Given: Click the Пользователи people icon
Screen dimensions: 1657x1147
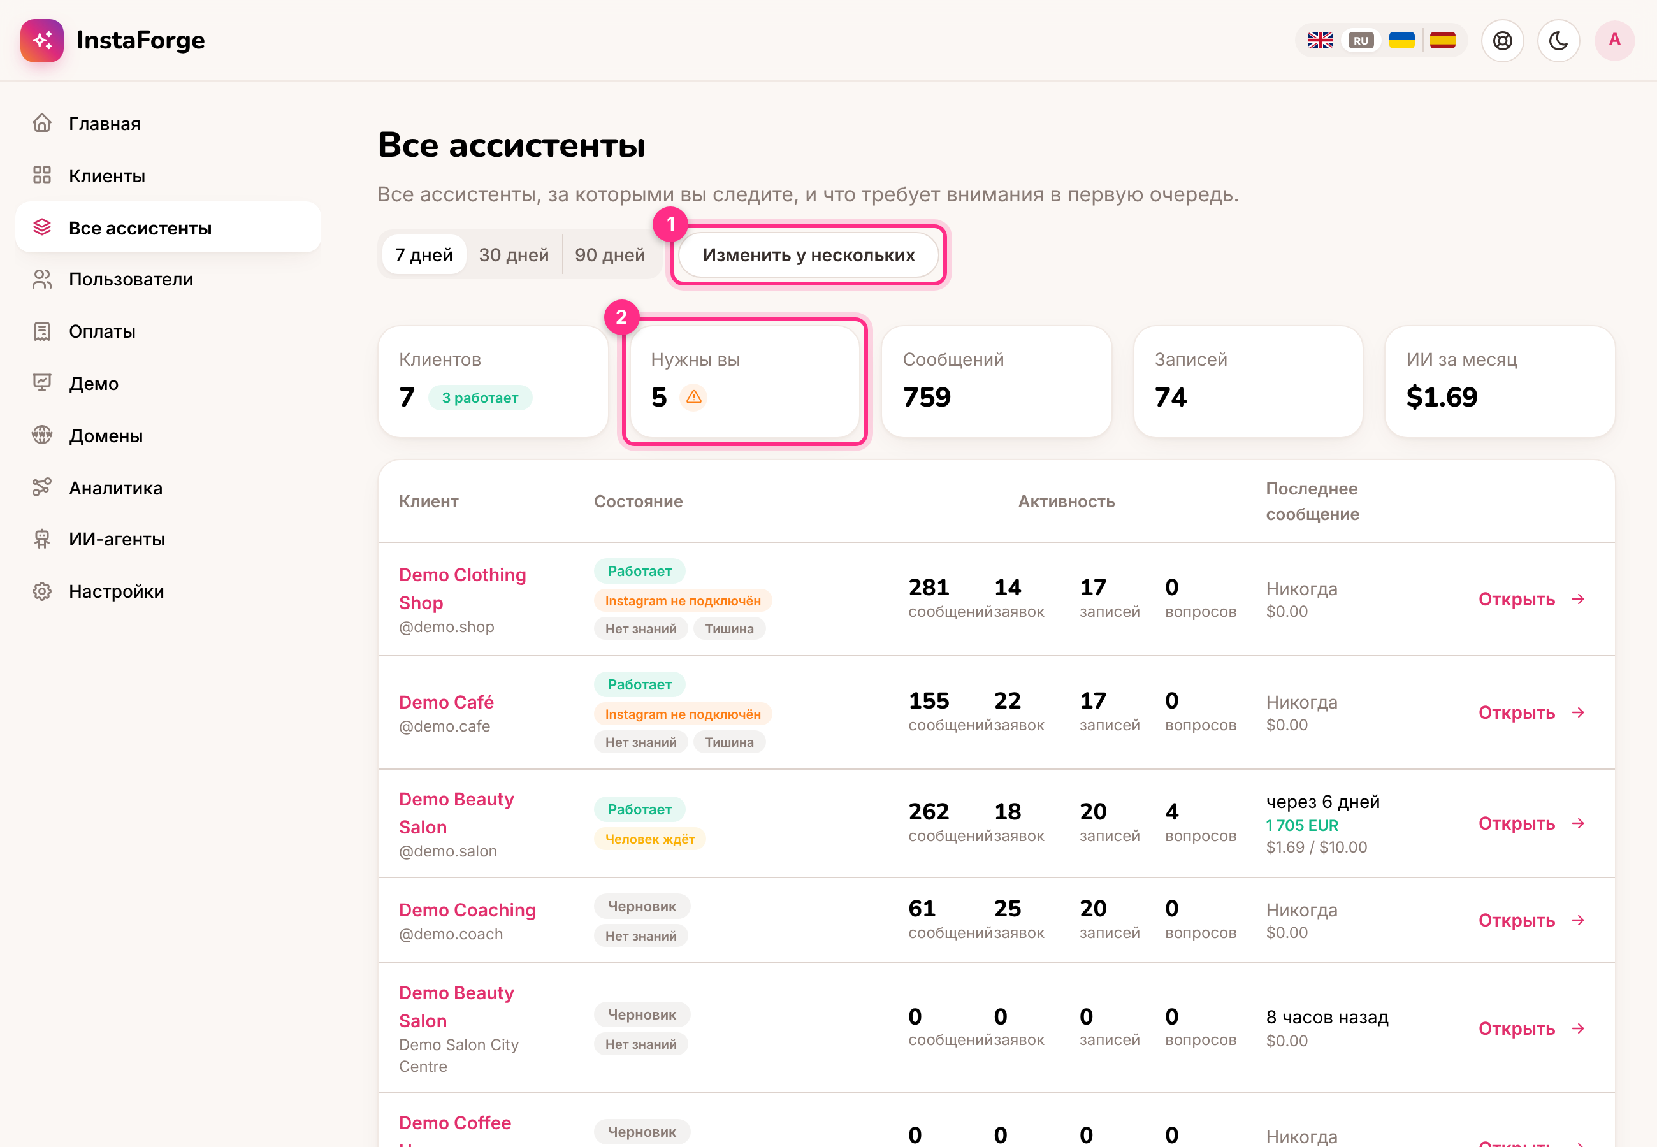Looking at the screenshot, I should pos(43,279).
